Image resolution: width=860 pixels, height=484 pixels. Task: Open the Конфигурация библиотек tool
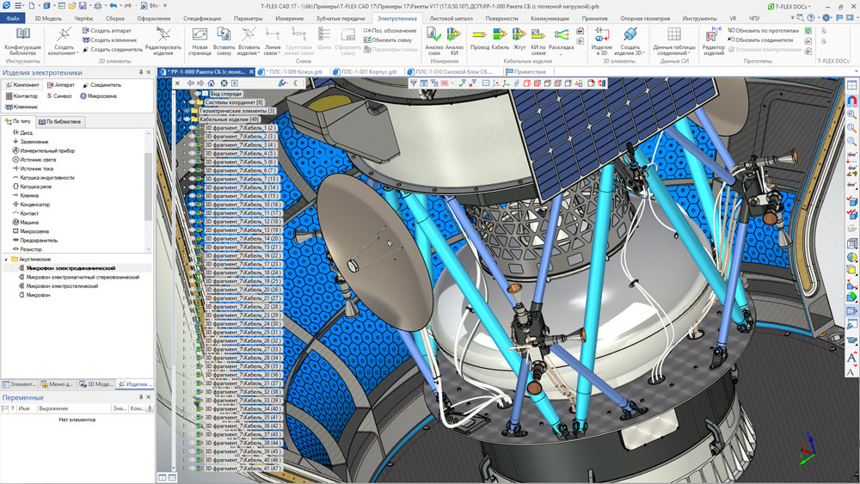point(22,41)
